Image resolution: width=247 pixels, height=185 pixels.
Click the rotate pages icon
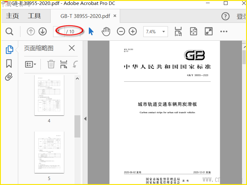click(x=75, y=64)
